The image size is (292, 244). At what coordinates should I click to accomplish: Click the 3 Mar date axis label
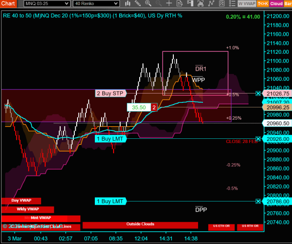coord(14,238)
